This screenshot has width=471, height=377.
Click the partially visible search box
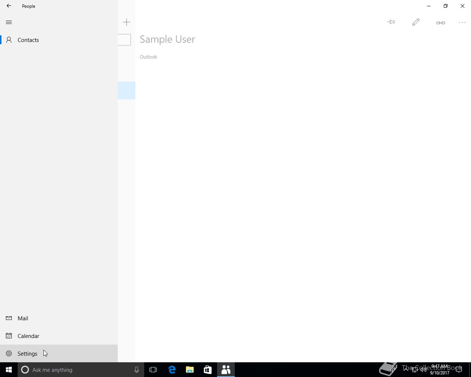coord(124,40)
